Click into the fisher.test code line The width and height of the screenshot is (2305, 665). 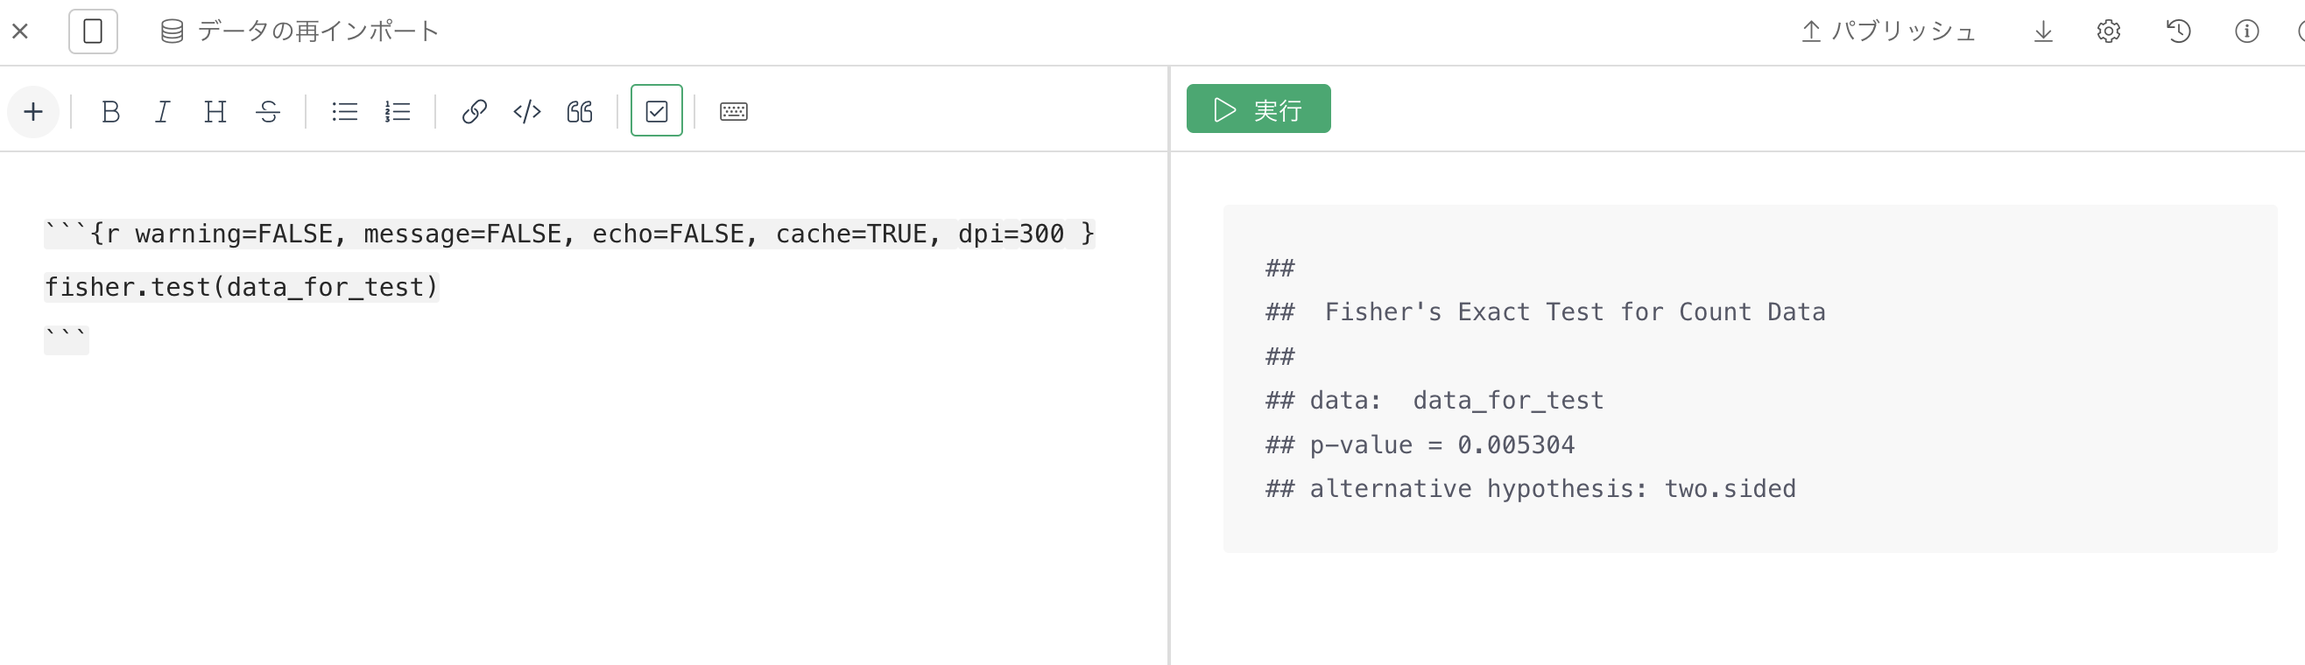242,287
